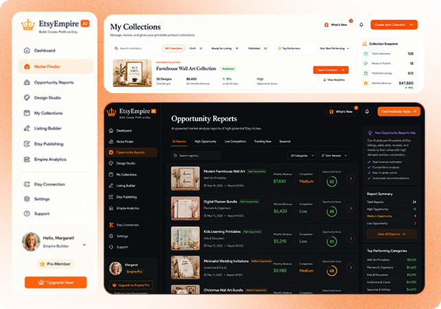Click the opportunity score 68 ring

[x=332, y=271]
